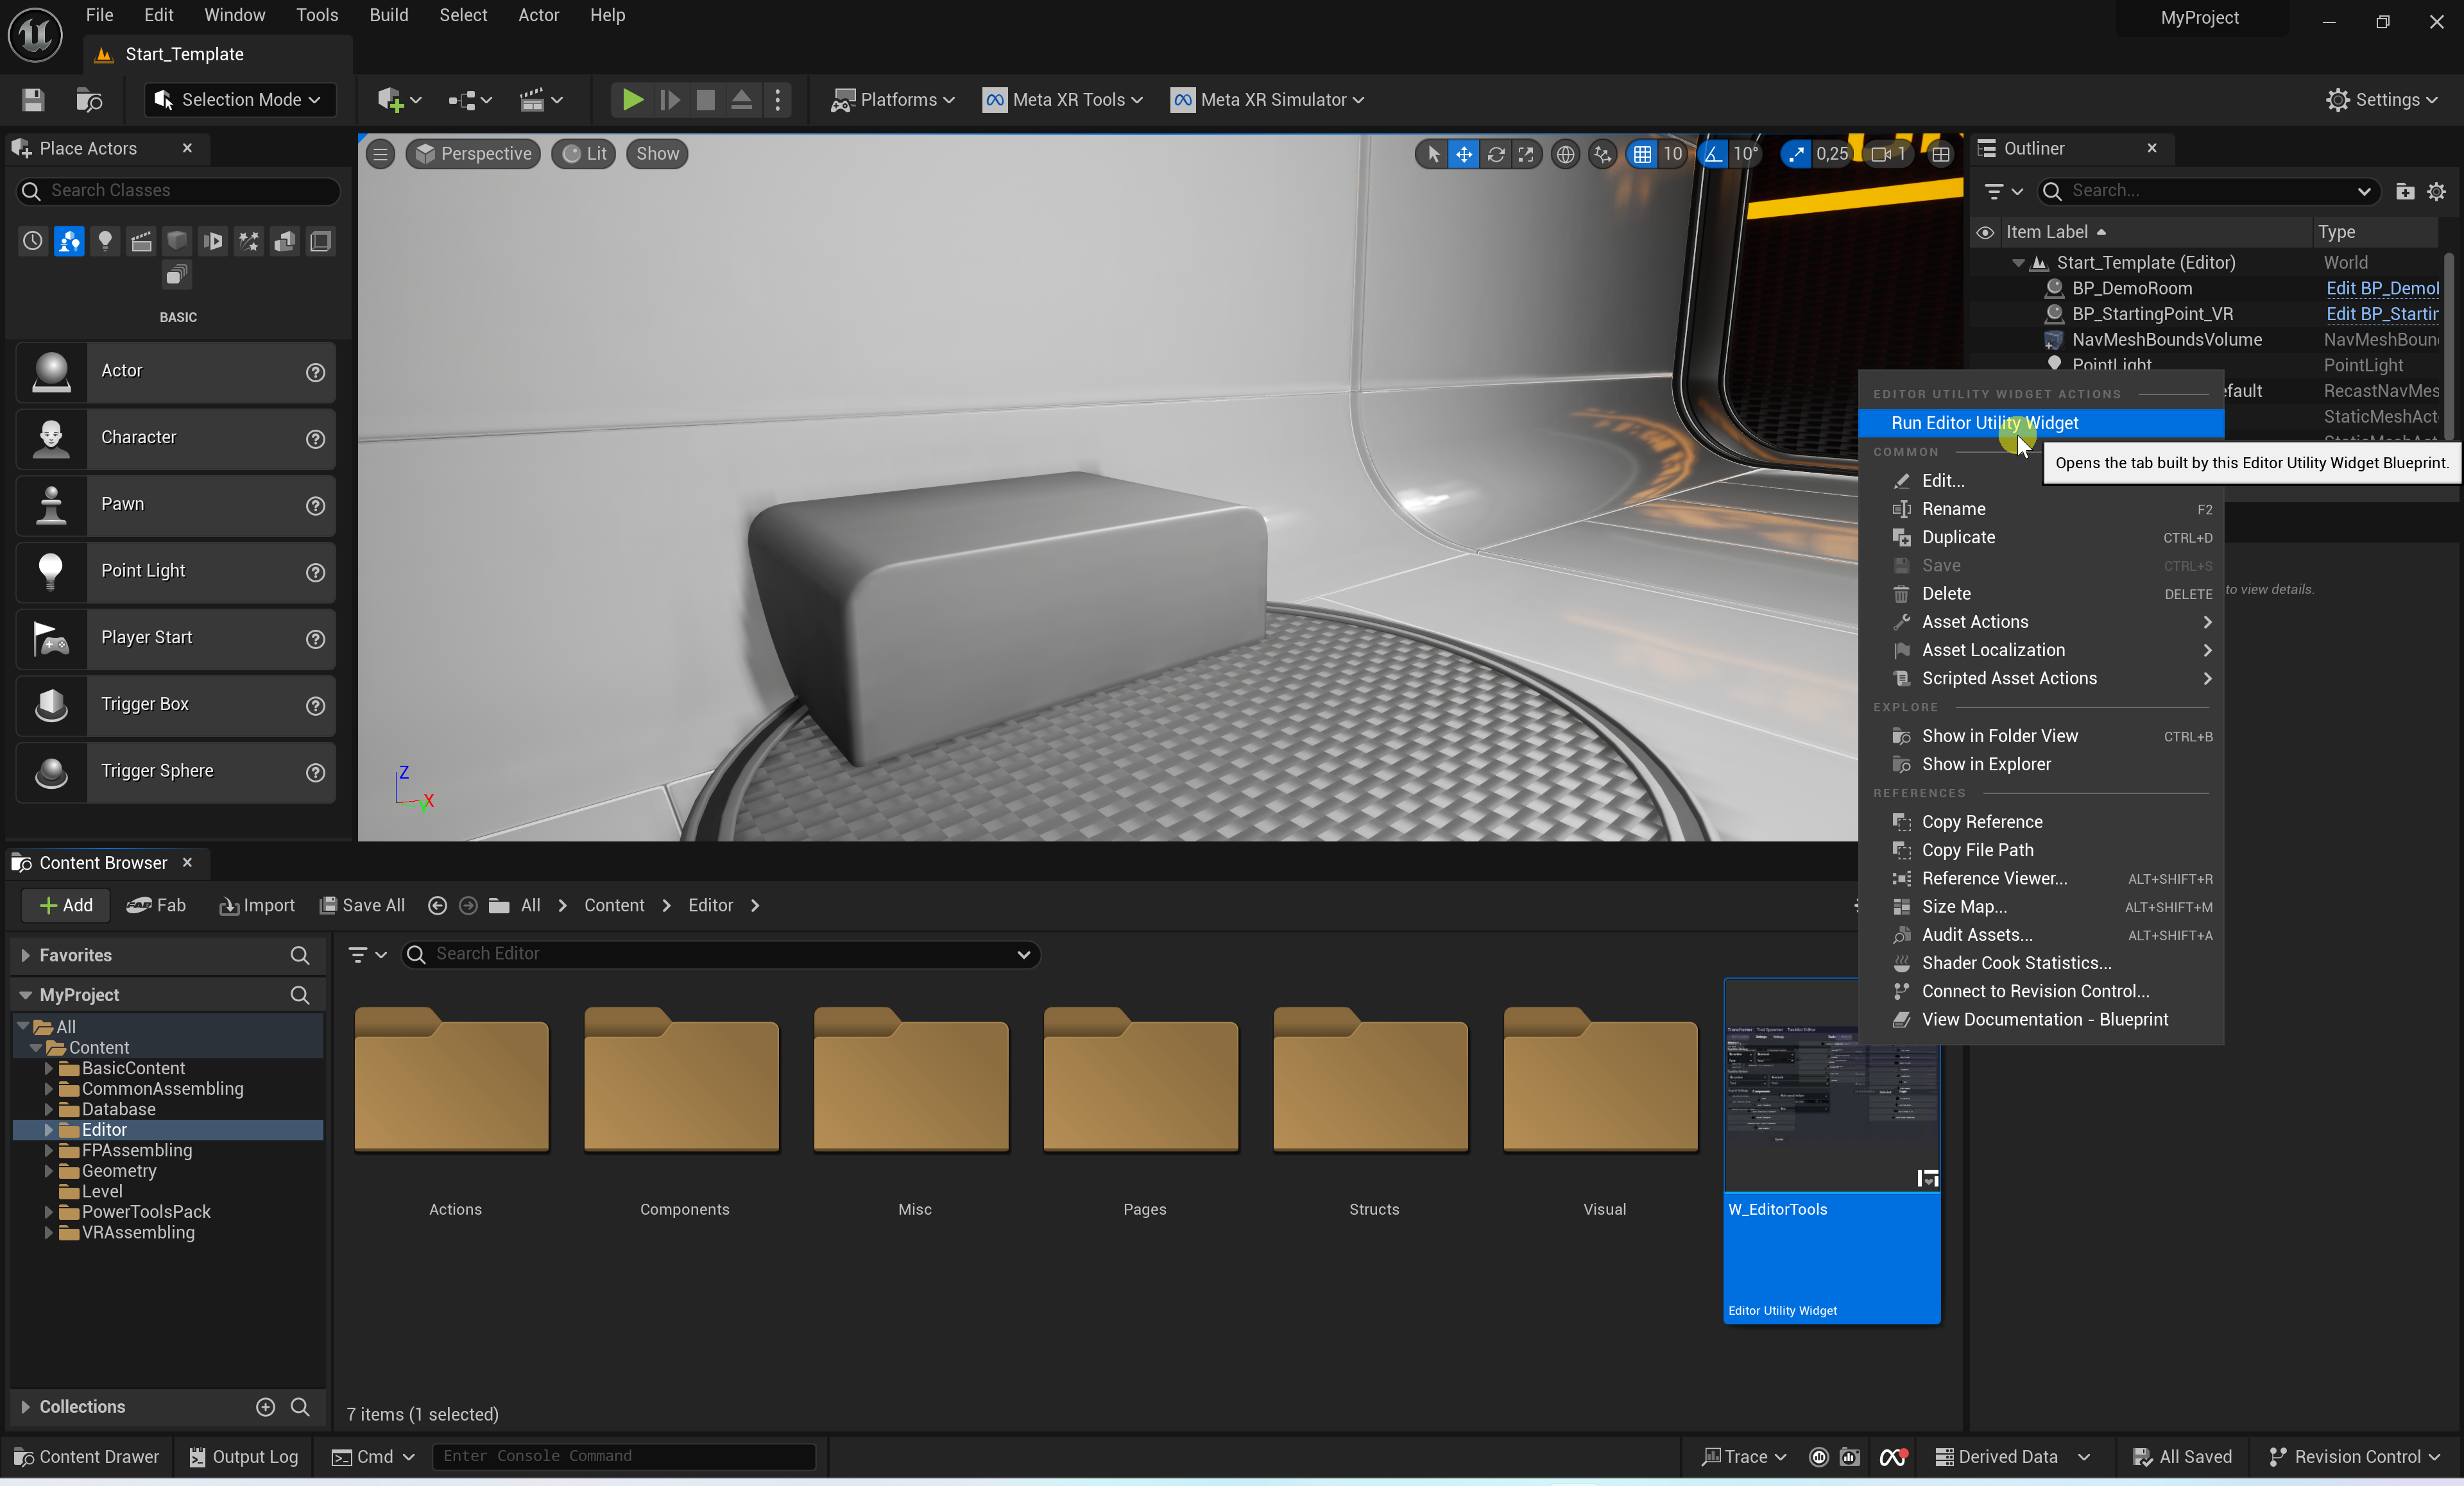Expand the Collections section
This screenshot has width=2464, height=1486.
pyautogui.click(x=25, y=1407)
